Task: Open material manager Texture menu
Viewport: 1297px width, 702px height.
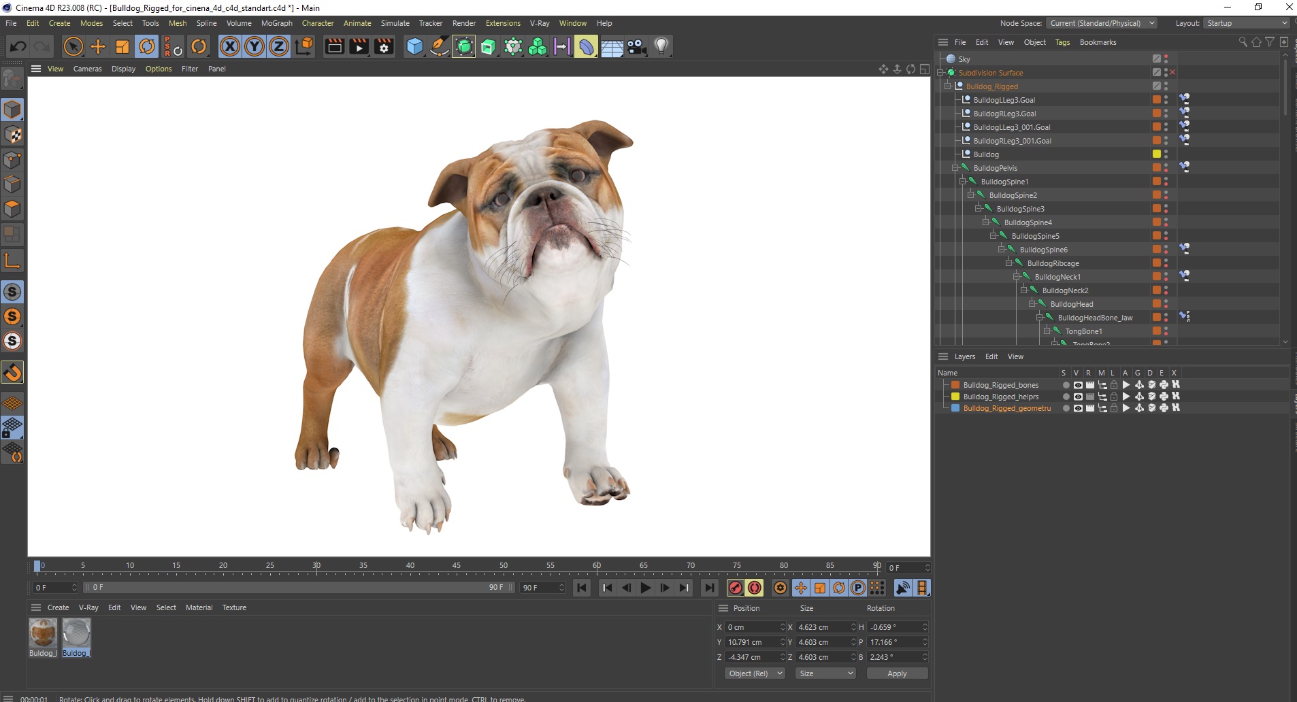Action: (234, 607)
